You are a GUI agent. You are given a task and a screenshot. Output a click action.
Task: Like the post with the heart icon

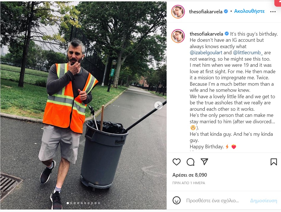pyautogui.click(x=177, y=162)
